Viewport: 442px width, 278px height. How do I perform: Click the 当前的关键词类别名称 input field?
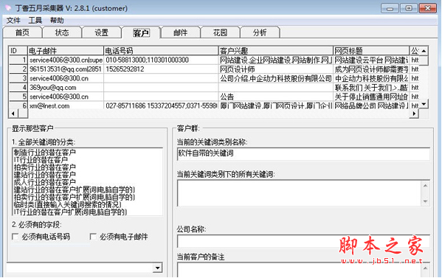303,153
